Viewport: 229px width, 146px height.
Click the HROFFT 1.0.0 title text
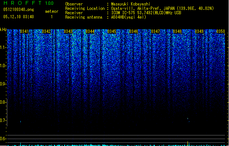point(29,3)
